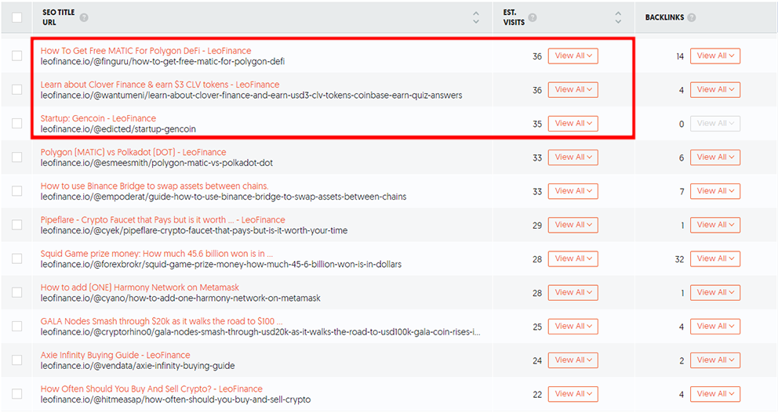Expand visits View All for Clover Finance row
The height and width of the screenshot is (412, 778).
click(573, 90)
